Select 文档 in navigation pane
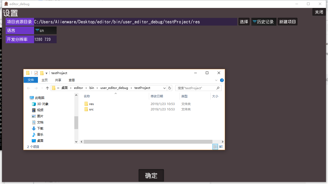 [x=37, y=122]
